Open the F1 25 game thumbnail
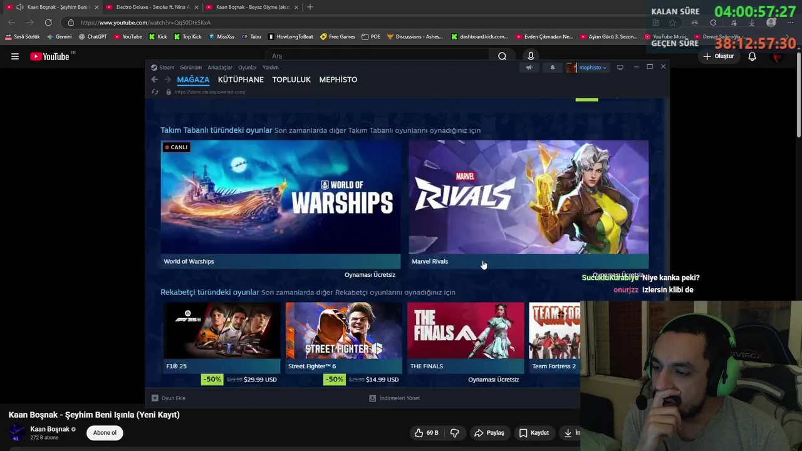The image size is (802, 451). pos(222,330)
